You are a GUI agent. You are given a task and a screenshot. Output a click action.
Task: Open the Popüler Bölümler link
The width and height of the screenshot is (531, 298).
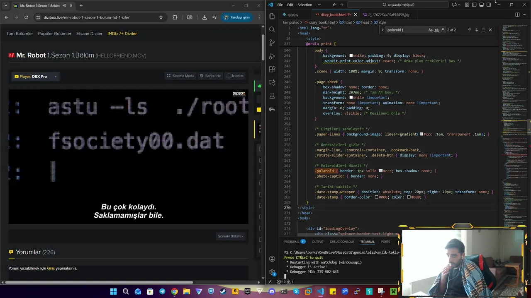click(55, 34)
